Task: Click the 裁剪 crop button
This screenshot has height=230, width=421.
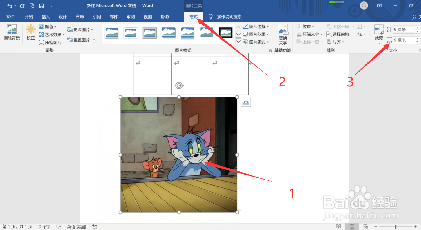Action: click(379, 34)
